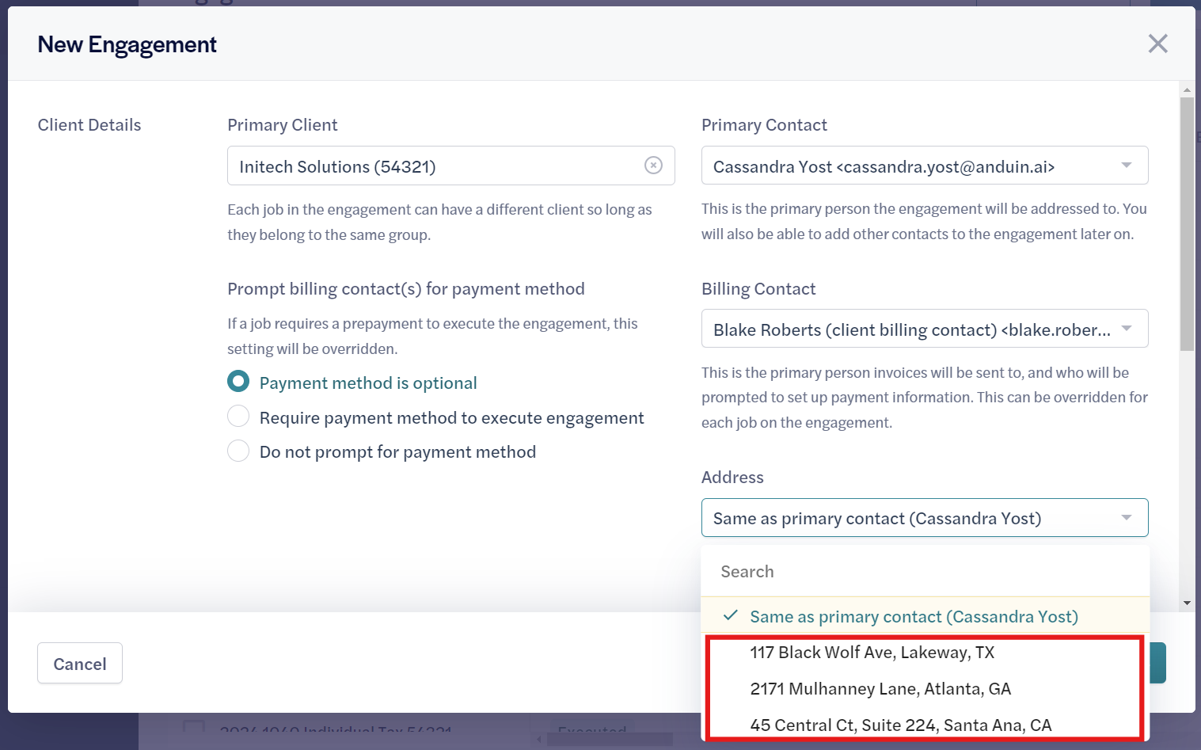Image resolution: width=1201 pixels, height=750 pixels.
Task: Click the Client Details section label
Action: pyautogui.click(x=89, y=125)
